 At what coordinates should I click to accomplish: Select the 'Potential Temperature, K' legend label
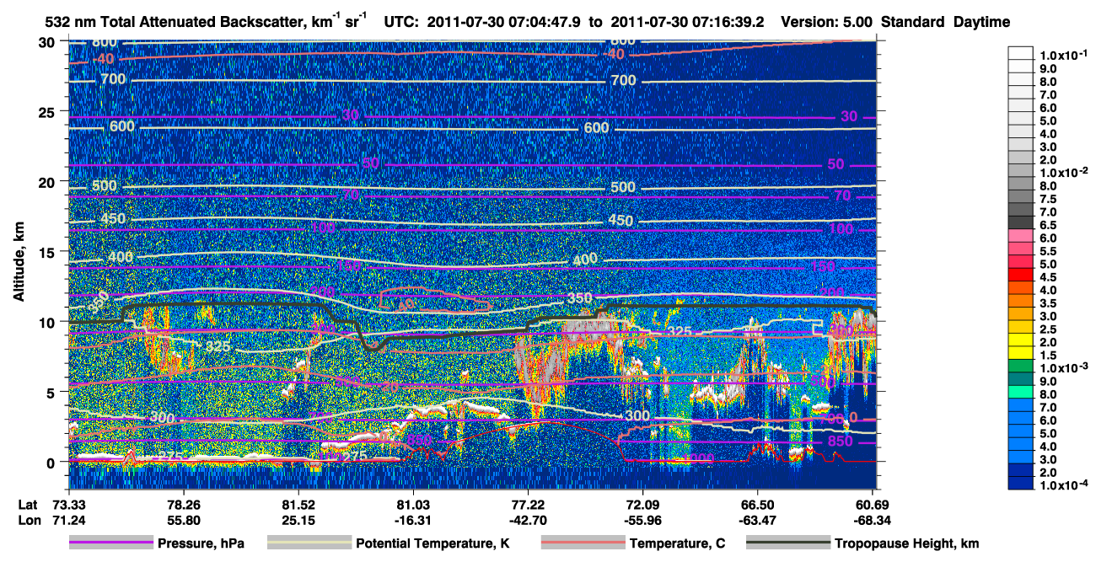(x=432, y=544)
